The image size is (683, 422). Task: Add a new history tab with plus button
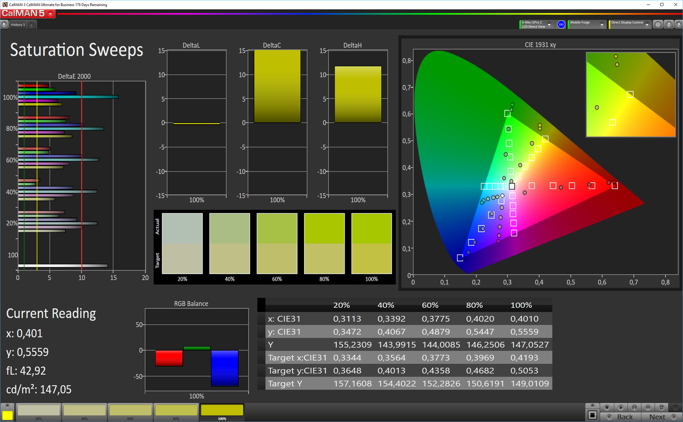click(31, 25)
